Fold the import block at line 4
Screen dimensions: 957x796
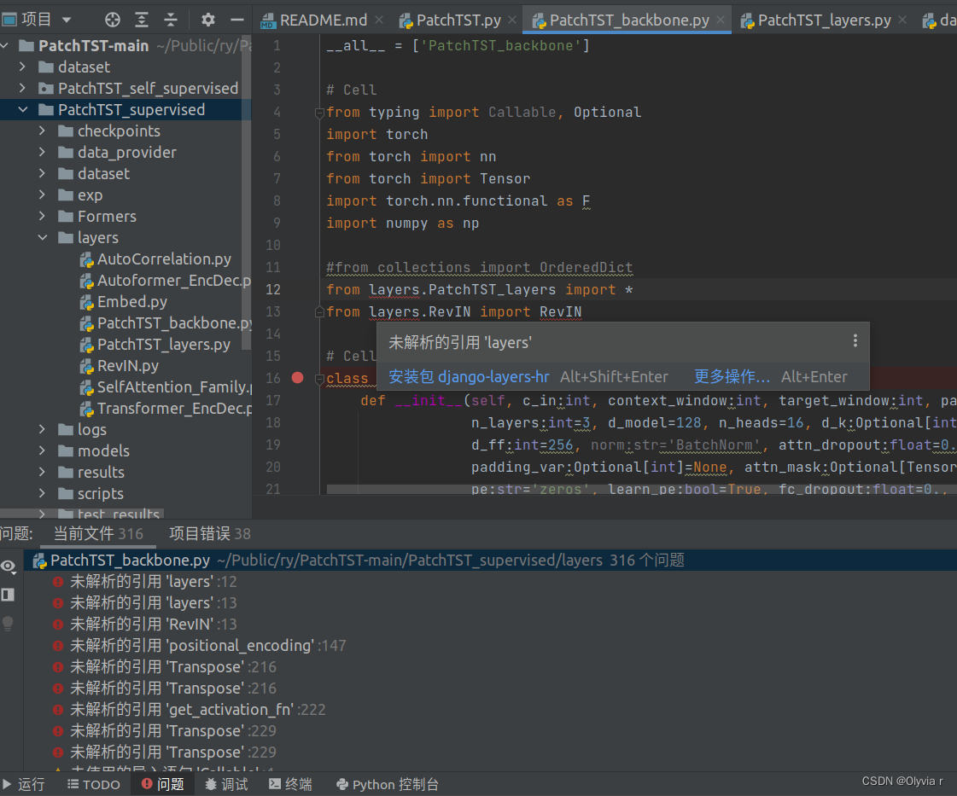pos(319,113)
